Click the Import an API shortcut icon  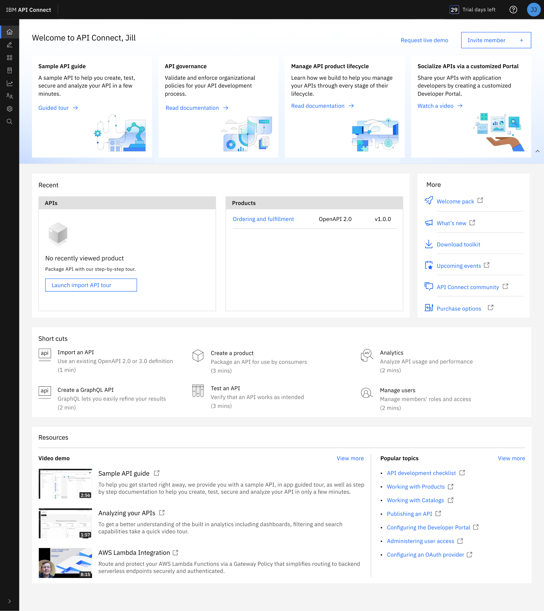45,354
